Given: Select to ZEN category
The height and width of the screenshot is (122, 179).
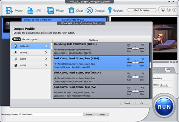Looking at the screenshot, I should click(x=31, y=65).
